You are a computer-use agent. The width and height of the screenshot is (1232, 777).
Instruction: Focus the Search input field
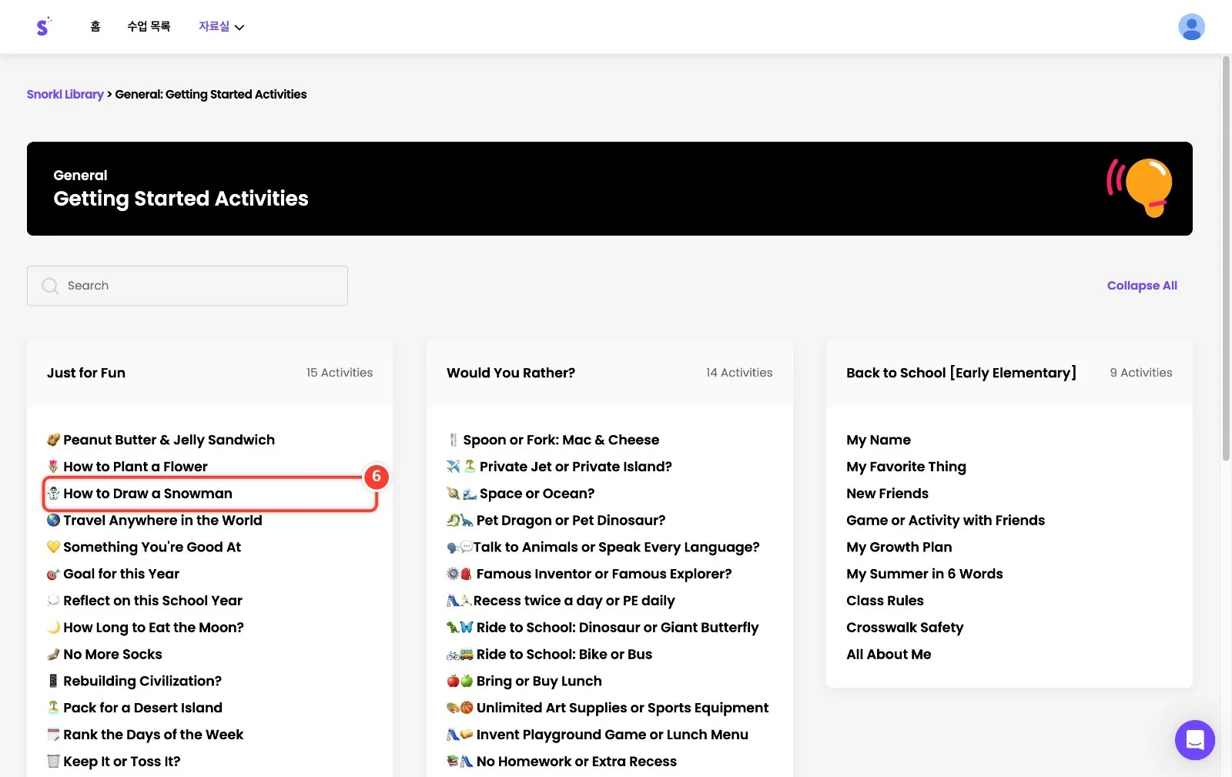click(187, 286)
